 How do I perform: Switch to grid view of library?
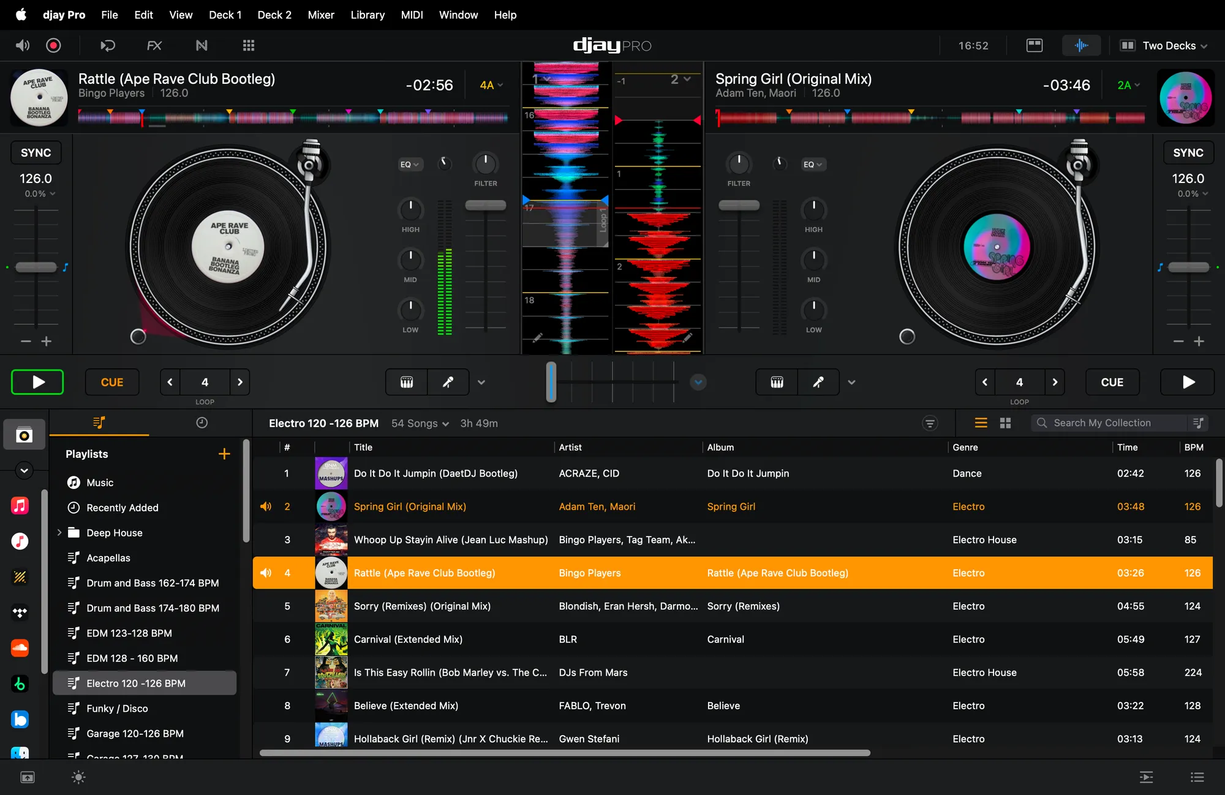click(1005, 423)
